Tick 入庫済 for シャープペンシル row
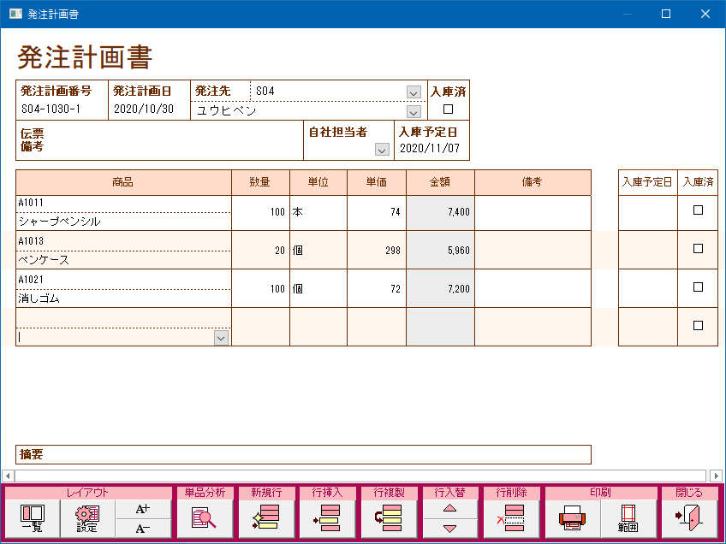Screen dimensions: 726x544 698,210
